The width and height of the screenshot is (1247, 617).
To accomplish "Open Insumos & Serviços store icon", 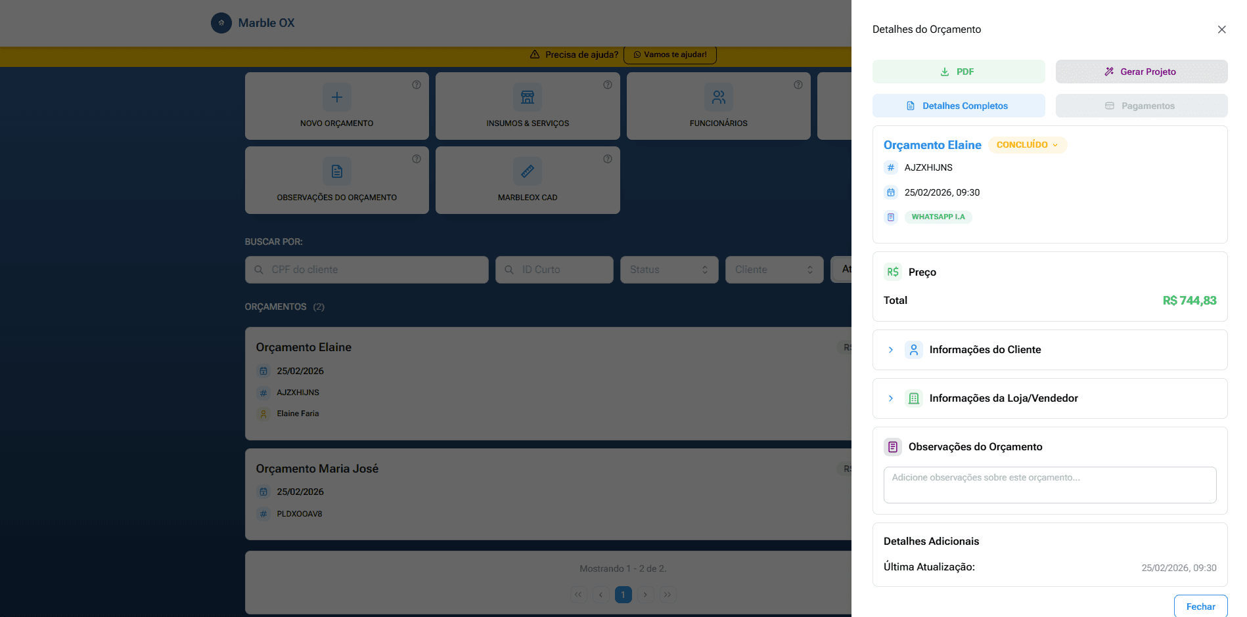I will point(527,97).
